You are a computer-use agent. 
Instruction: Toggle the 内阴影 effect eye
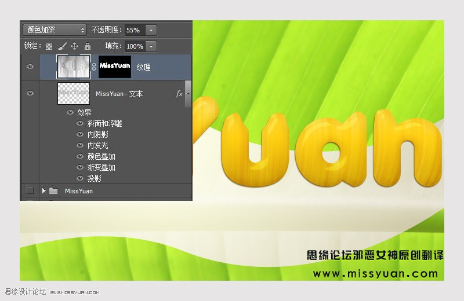tap(80, 134)
